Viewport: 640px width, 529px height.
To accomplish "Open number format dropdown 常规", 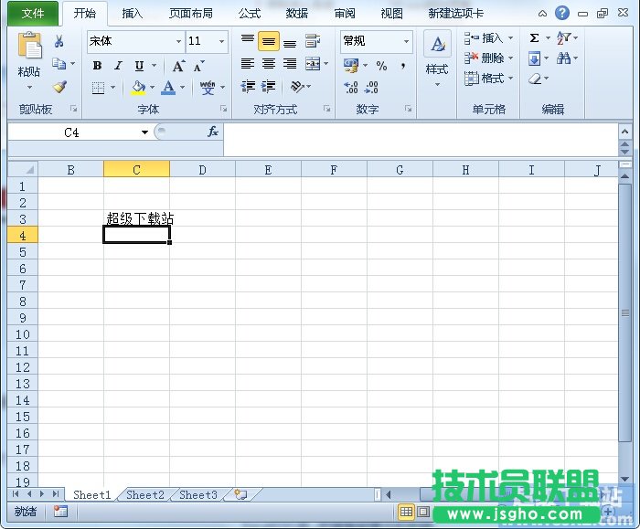I will (x=406, y=41).
